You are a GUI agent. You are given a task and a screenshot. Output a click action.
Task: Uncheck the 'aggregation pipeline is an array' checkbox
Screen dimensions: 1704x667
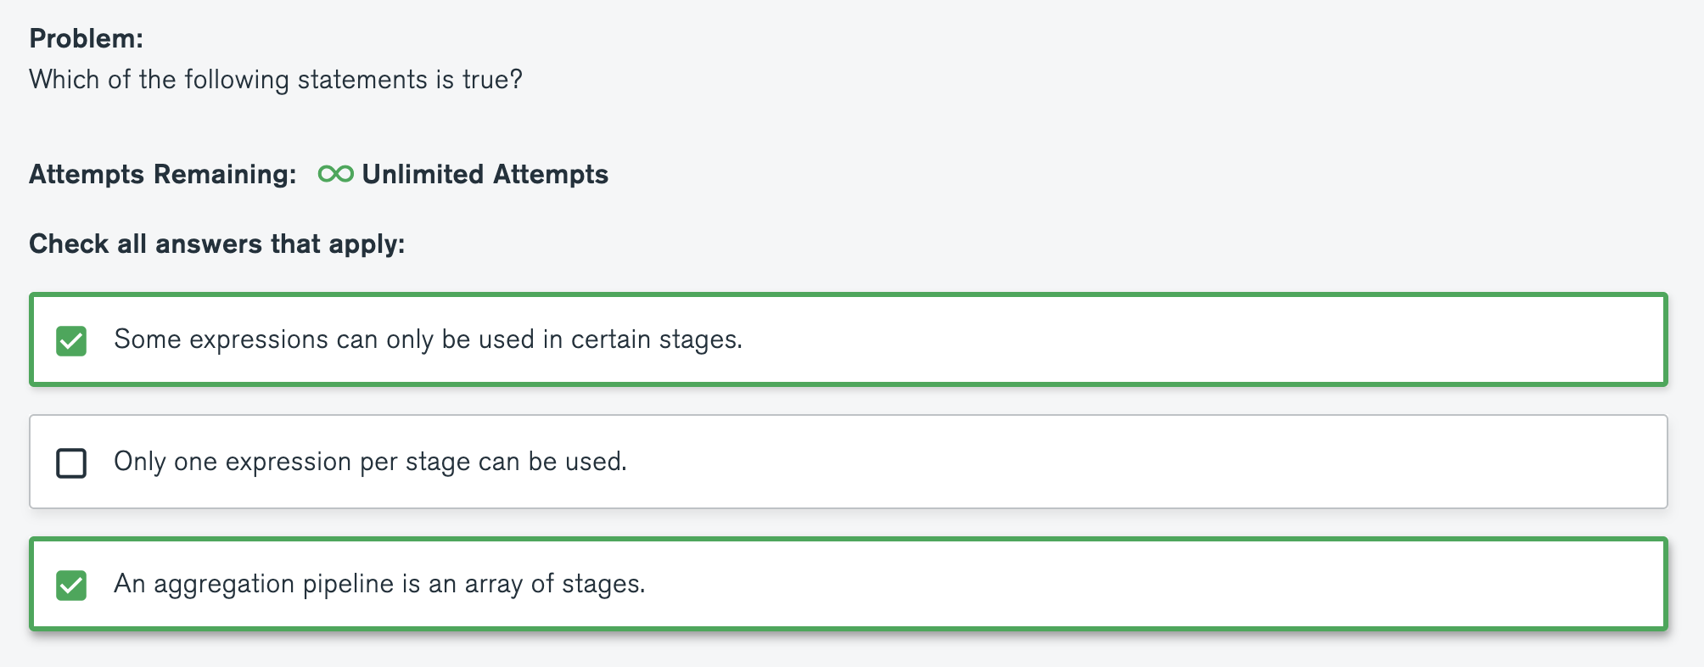pyautogui.click(x=71, y=586)
